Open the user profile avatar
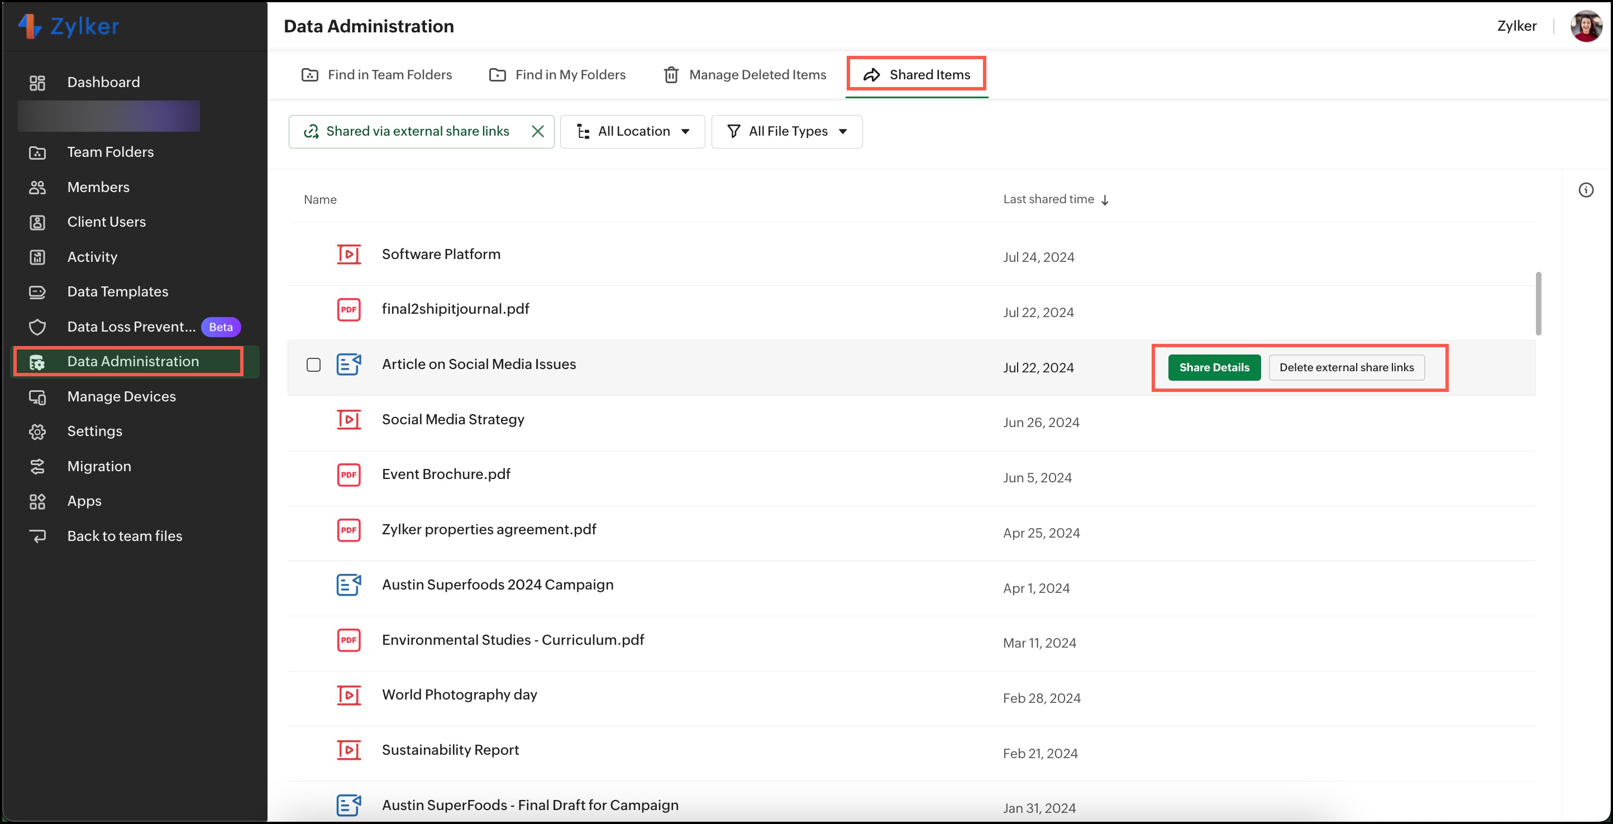 1586,26
